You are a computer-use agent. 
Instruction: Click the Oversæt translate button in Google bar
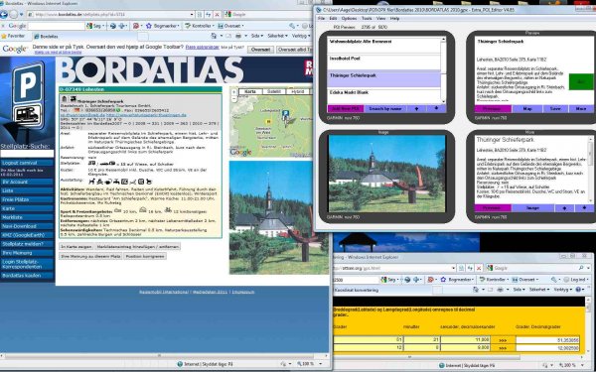[260, 50]
